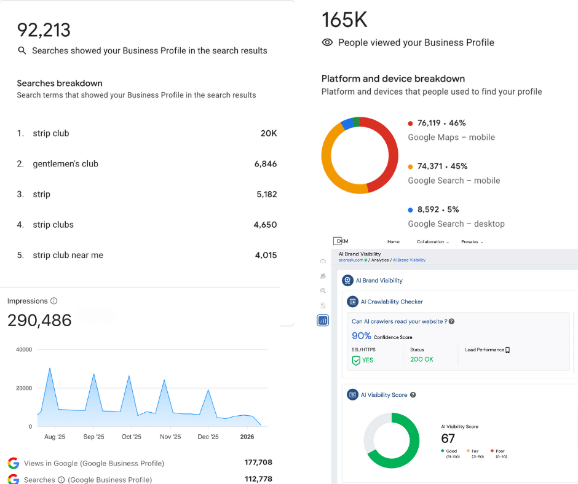
Task: Select the highlighted analytics bar-chart sidebar icon
Action: [x=323, y=321]
